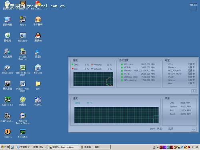Image resolution: width=200 pixels, height=150 pixels.
Task: Click the HT(CPU-SPP) voltage row
Action: coord(181,70)
